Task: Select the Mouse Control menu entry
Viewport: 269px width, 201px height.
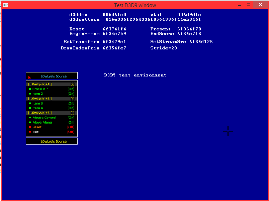Action: click(x=44, y=118)
